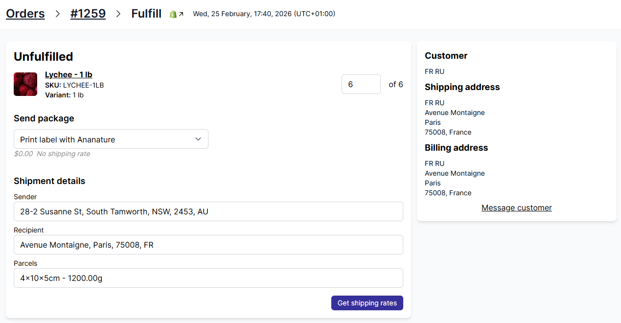621x323 pixels.
Task: Click the order date timestamp in header
Action: click(x=264, y=14)
